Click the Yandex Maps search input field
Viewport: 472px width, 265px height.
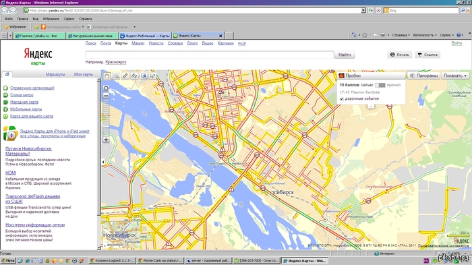(210, 55)
